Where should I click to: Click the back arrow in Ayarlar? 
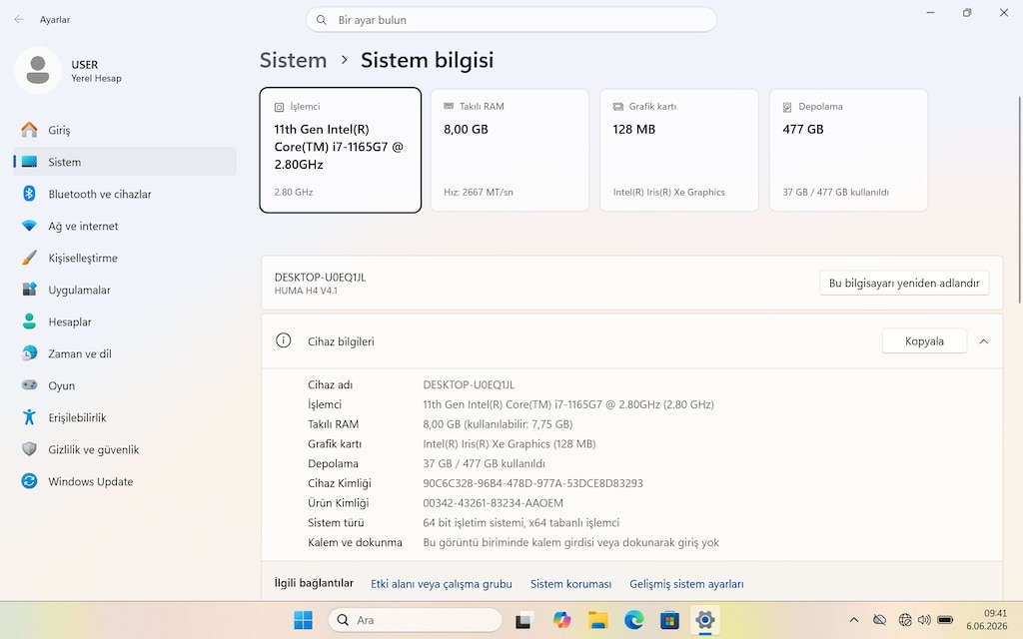19,20
